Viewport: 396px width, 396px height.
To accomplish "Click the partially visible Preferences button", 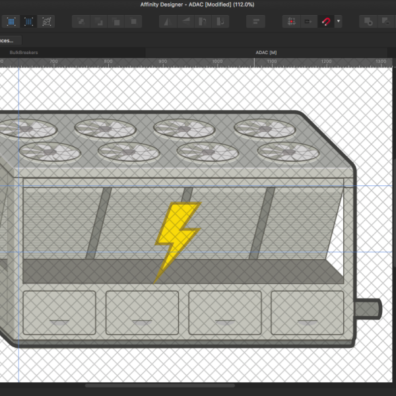I will click(x=7, y=40).
